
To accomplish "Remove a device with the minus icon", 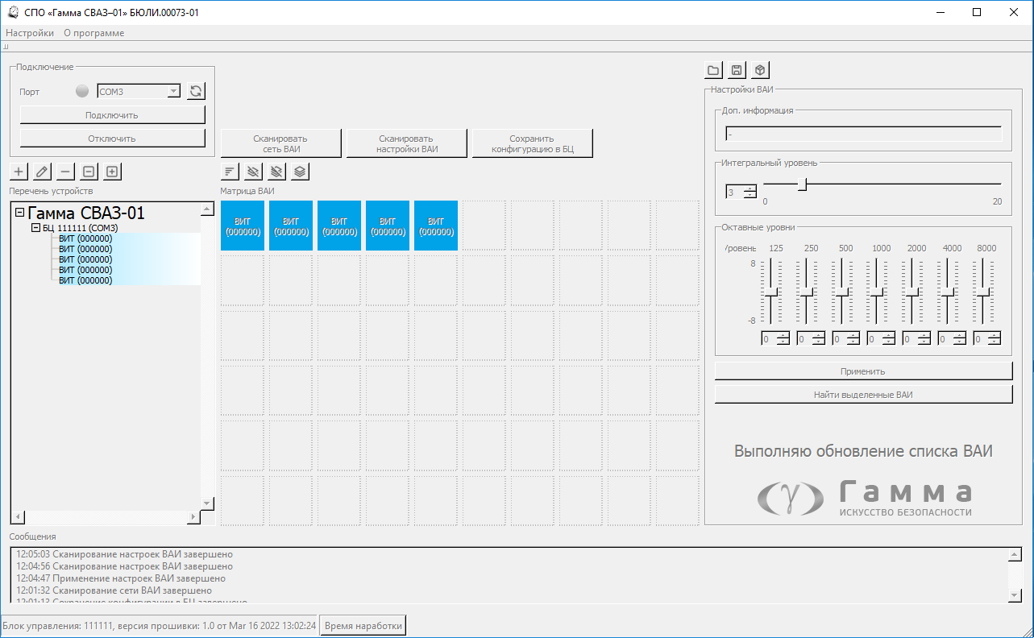I will [66, 171].
